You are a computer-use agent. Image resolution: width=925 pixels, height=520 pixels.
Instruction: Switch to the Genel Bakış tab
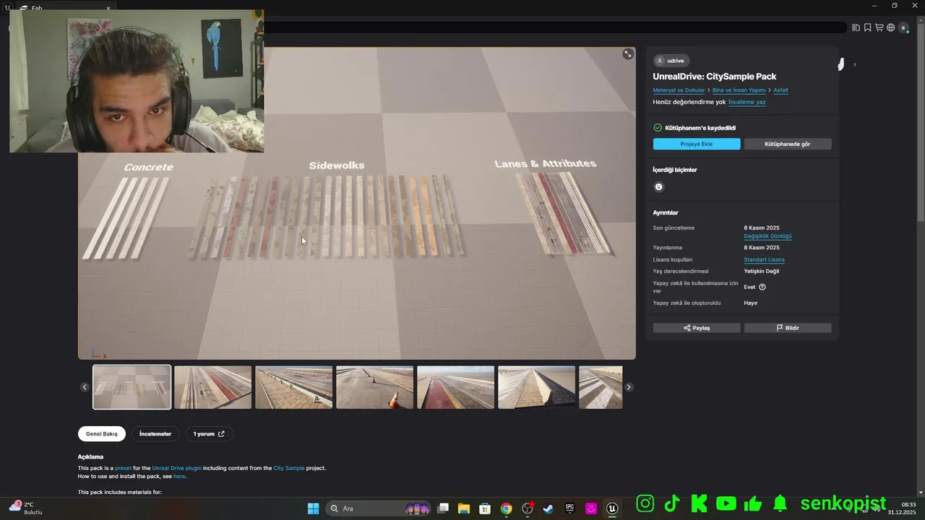coord(102,434)
